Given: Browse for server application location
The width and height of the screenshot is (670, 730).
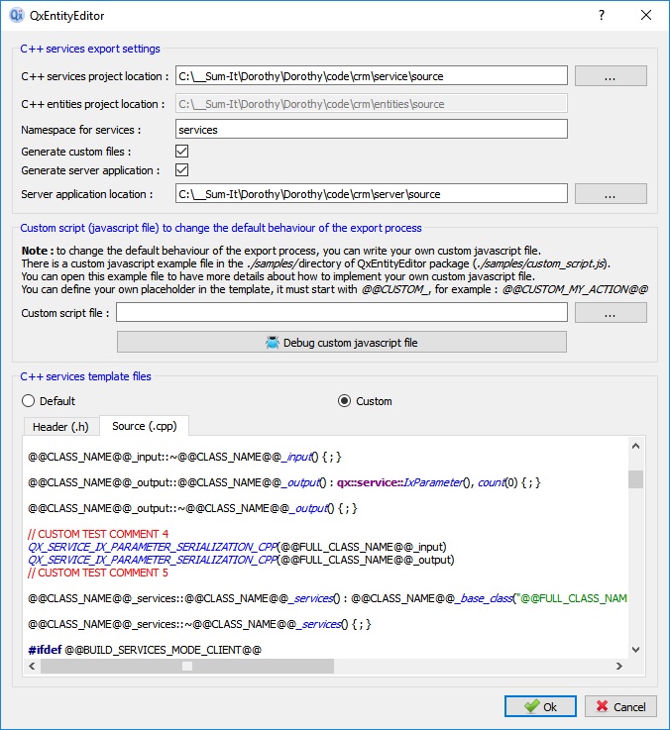Looking at the screenshot, I should pos(611,194).
